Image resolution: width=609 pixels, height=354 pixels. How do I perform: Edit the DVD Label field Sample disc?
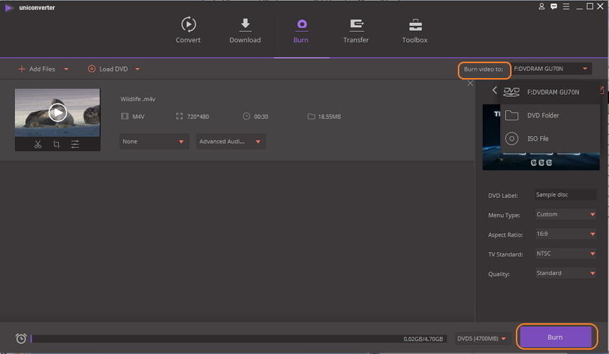565,195
